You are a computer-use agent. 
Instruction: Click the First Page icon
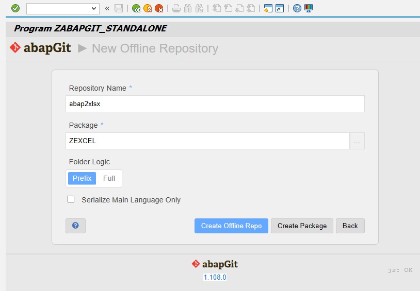(216, 9)
